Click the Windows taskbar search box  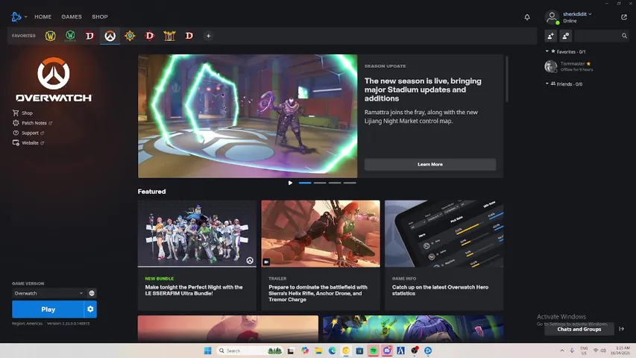(x=250, y=351)
